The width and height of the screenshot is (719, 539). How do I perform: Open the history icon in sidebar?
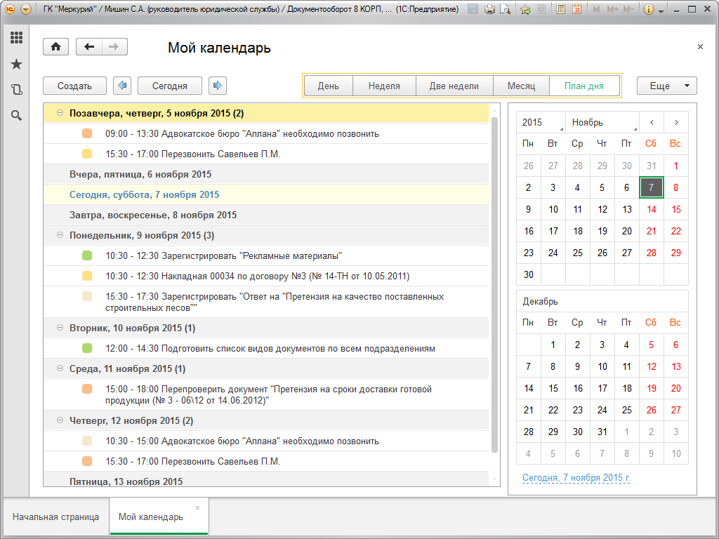click(x=16, y=90)
